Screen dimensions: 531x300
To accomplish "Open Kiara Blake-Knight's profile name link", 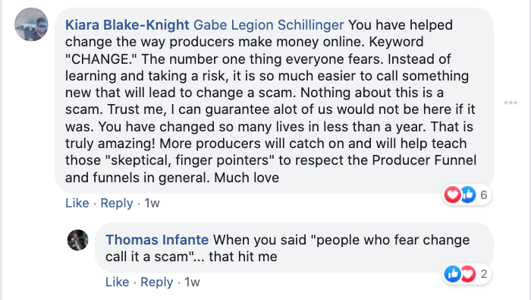I will 127,25.
